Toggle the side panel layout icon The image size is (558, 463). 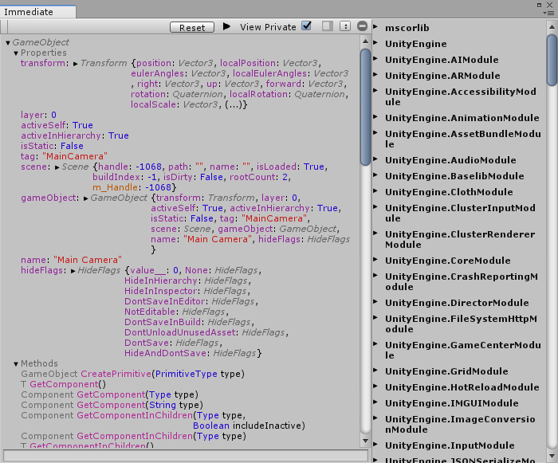[328, 26]
